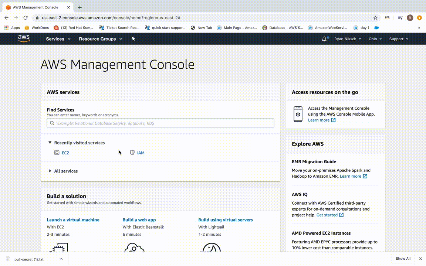Open the Ticket Search Res bookmark
This screenshot has width=426, height=266.
[119, 28]
